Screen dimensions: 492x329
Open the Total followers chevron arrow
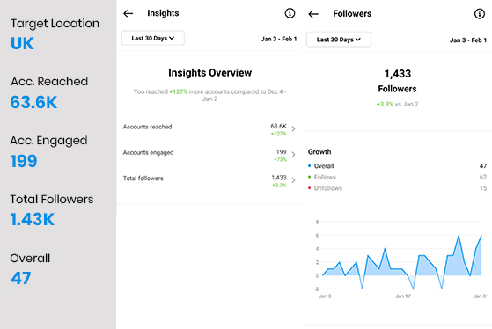click(293, 180)
